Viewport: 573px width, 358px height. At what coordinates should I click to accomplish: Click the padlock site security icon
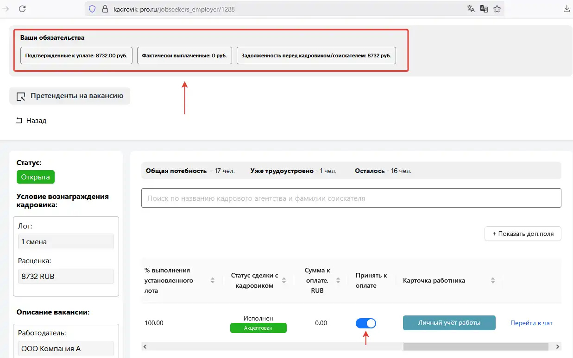point(104,9)
